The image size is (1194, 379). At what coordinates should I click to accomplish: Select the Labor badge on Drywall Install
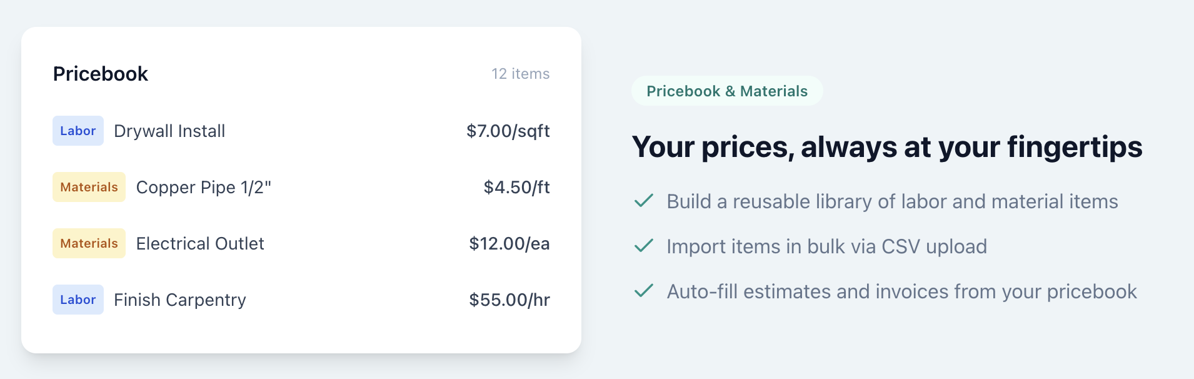pos(78,131)
